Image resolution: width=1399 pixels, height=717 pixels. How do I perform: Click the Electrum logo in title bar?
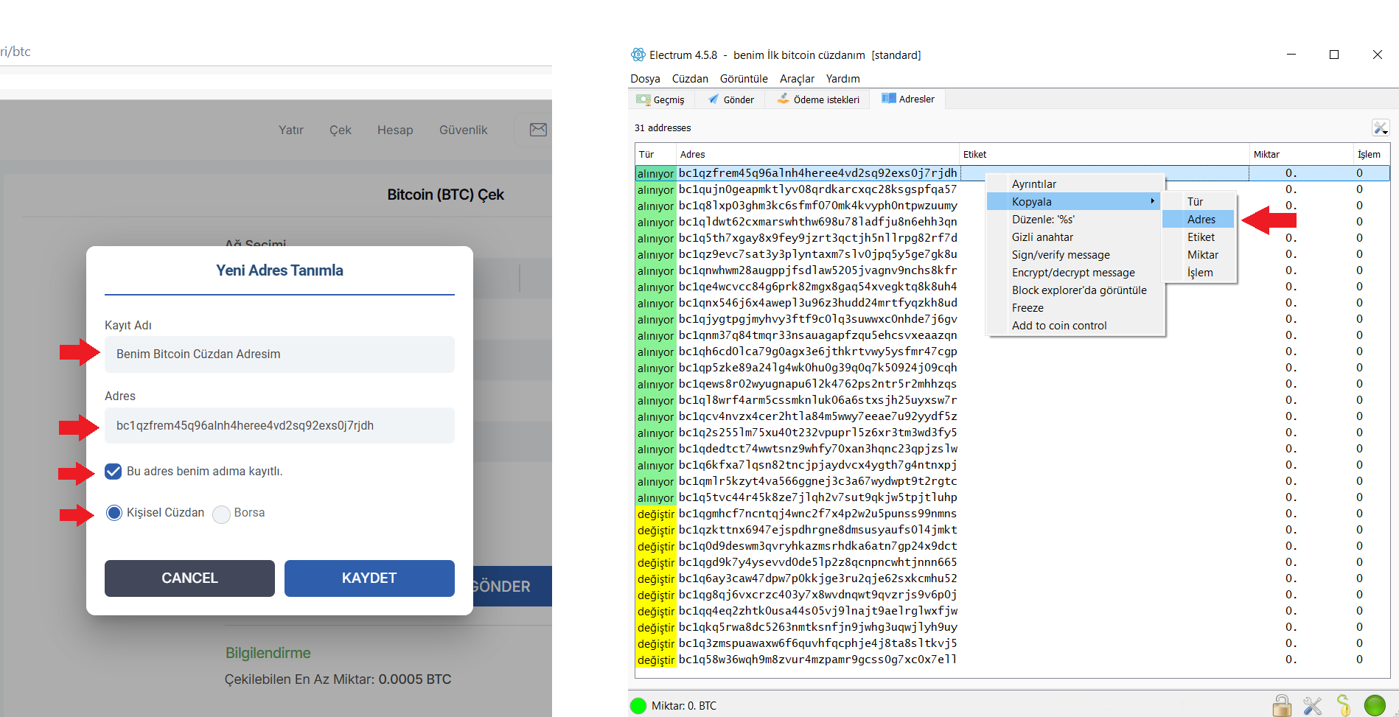click(638, 55)
